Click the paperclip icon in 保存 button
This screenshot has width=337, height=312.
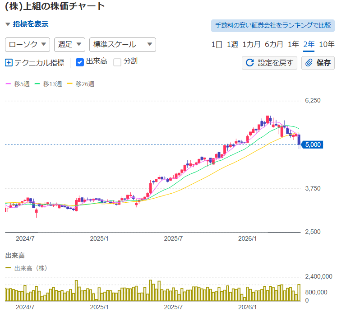309,63
